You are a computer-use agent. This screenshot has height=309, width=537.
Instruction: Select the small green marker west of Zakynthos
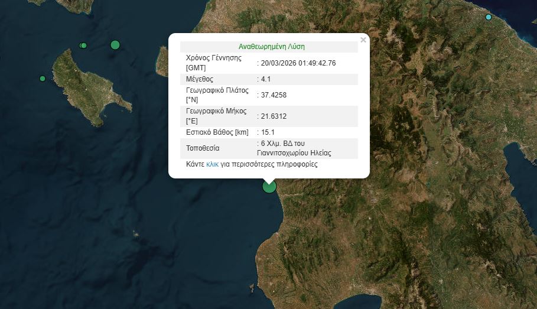pyautogui.click(x=43, y=79)
